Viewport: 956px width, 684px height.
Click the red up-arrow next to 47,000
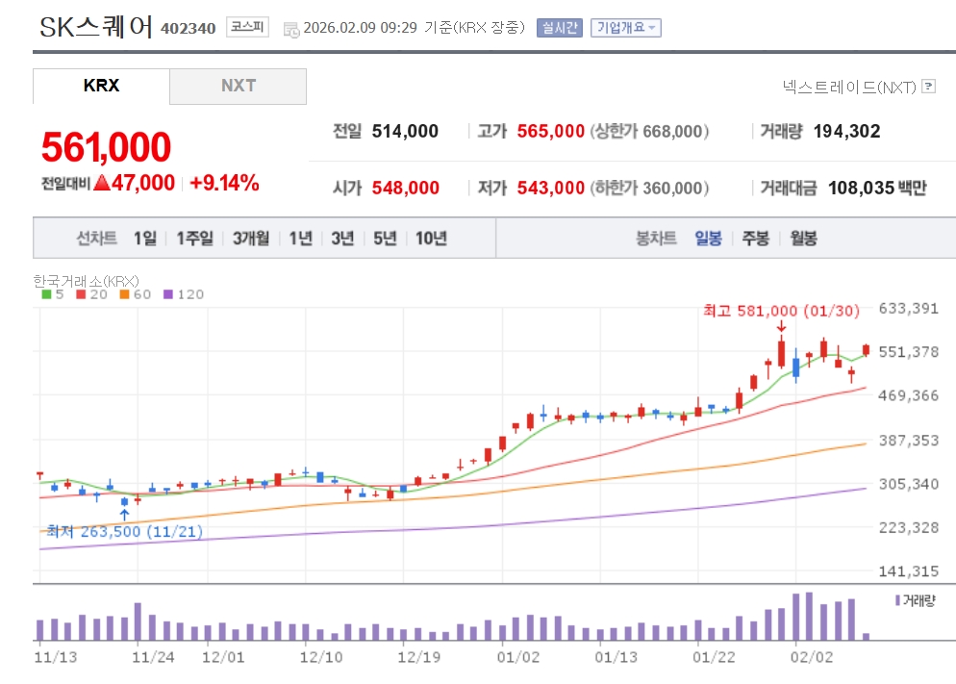(x=102, y=184)
